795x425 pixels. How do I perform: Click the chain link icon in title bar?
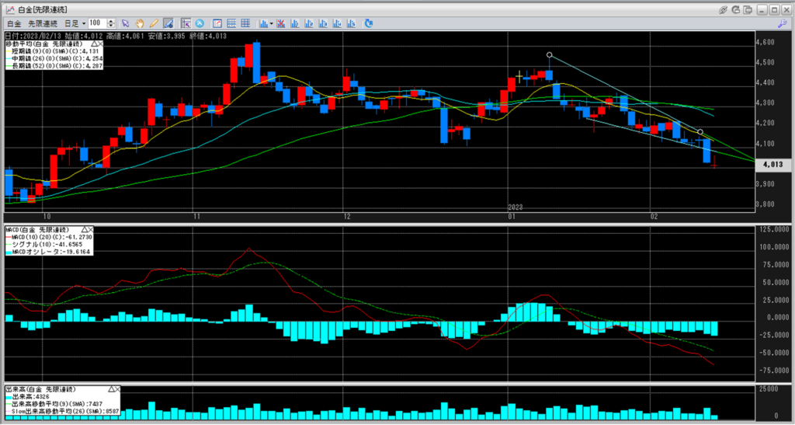point(724,9)
